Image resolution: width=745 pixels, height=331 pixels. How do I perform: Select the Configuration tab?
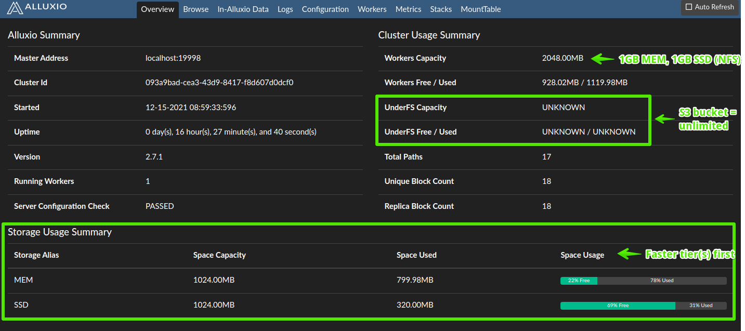[325, 9]
